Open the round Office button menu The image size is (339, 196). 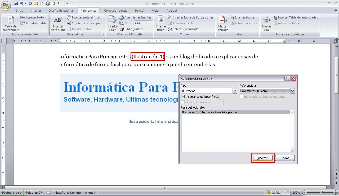point(6,5)
